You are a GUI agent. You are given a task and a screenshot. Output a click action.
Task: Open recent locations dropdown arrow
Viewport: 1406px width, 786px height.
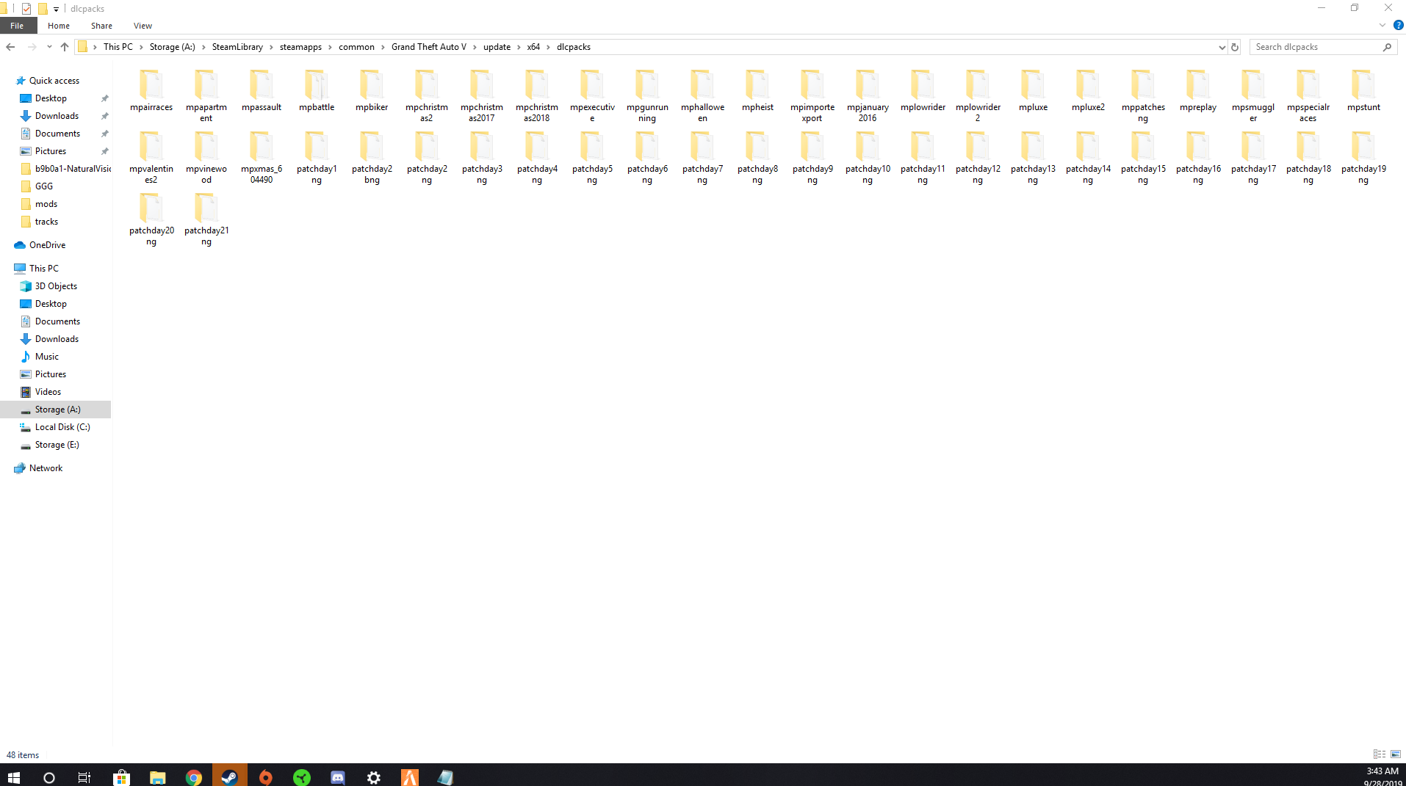click(x=48, y=47)
